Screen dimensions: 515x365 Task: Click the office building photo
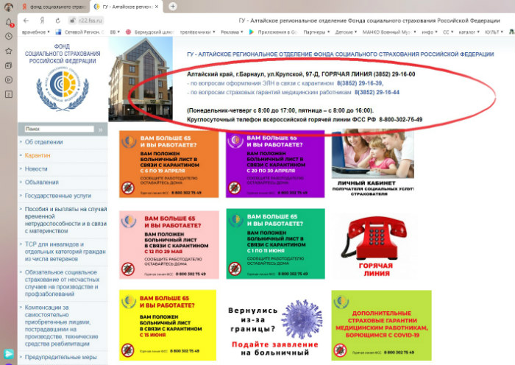[141, 79]
